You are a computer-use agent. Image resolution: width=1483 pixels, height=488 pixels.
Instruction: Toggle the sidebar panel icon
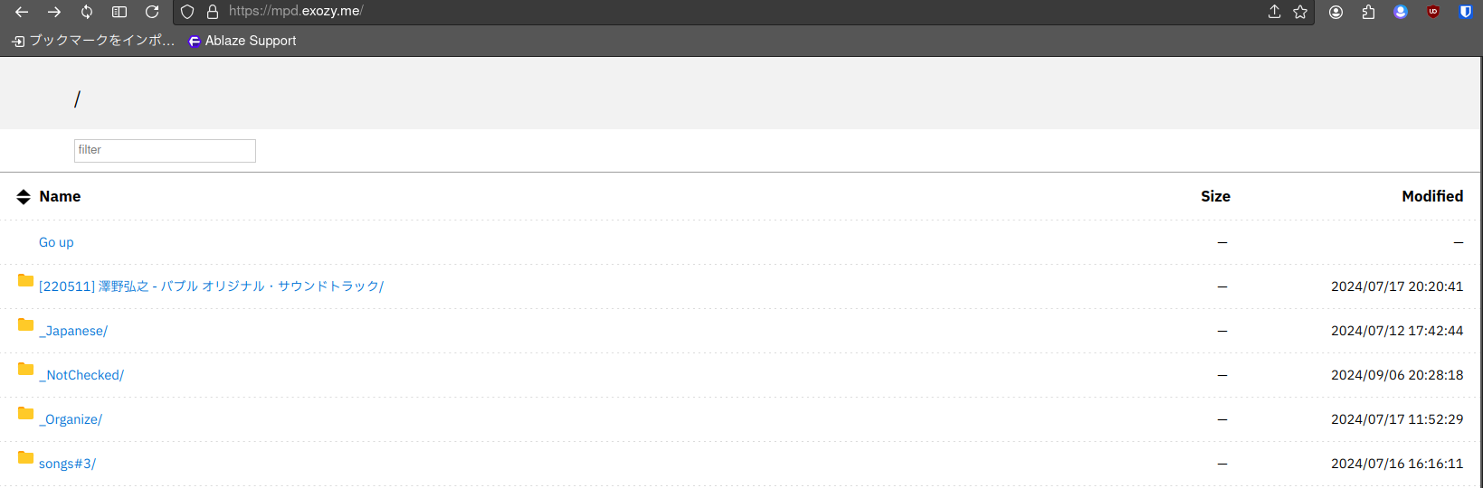(x=119, y=12)
